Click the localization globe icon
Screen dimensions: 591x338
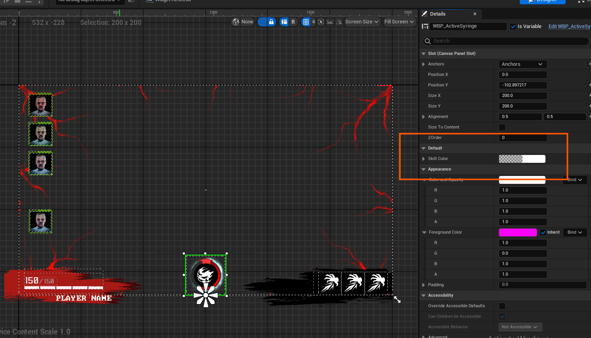tap(236, 22)
